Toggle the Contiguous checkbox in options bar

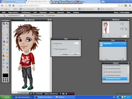coord(31,15)
